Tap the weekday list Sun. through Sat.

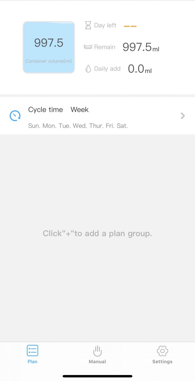(x=78, y=126)
